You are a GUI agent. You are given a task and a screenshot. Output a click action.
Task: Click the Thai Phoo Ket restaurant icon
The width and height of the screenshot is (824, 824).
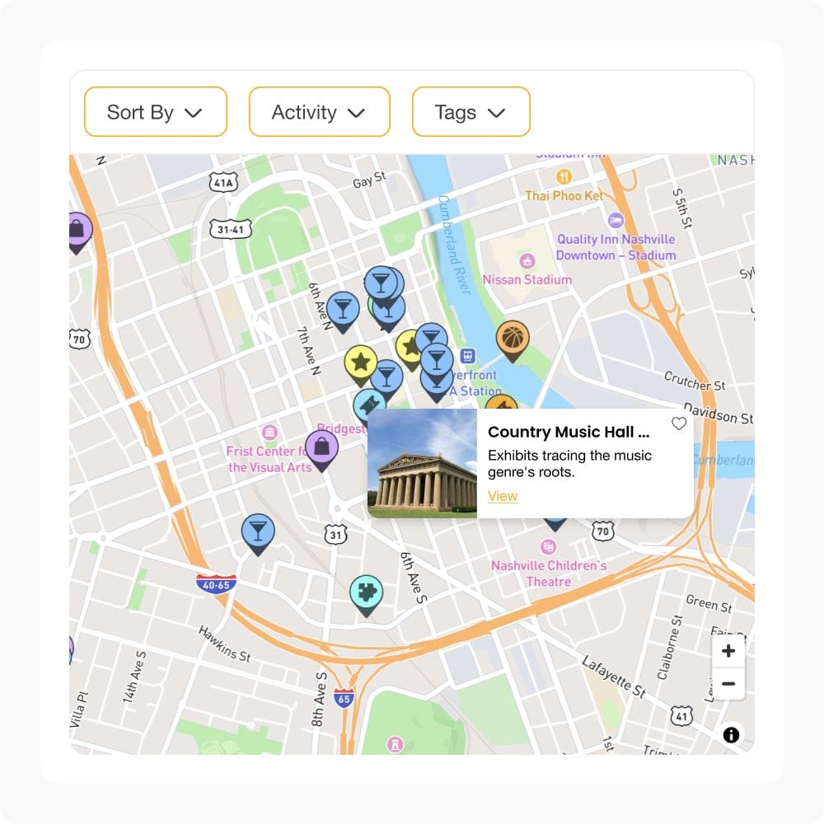coord(564,176)
